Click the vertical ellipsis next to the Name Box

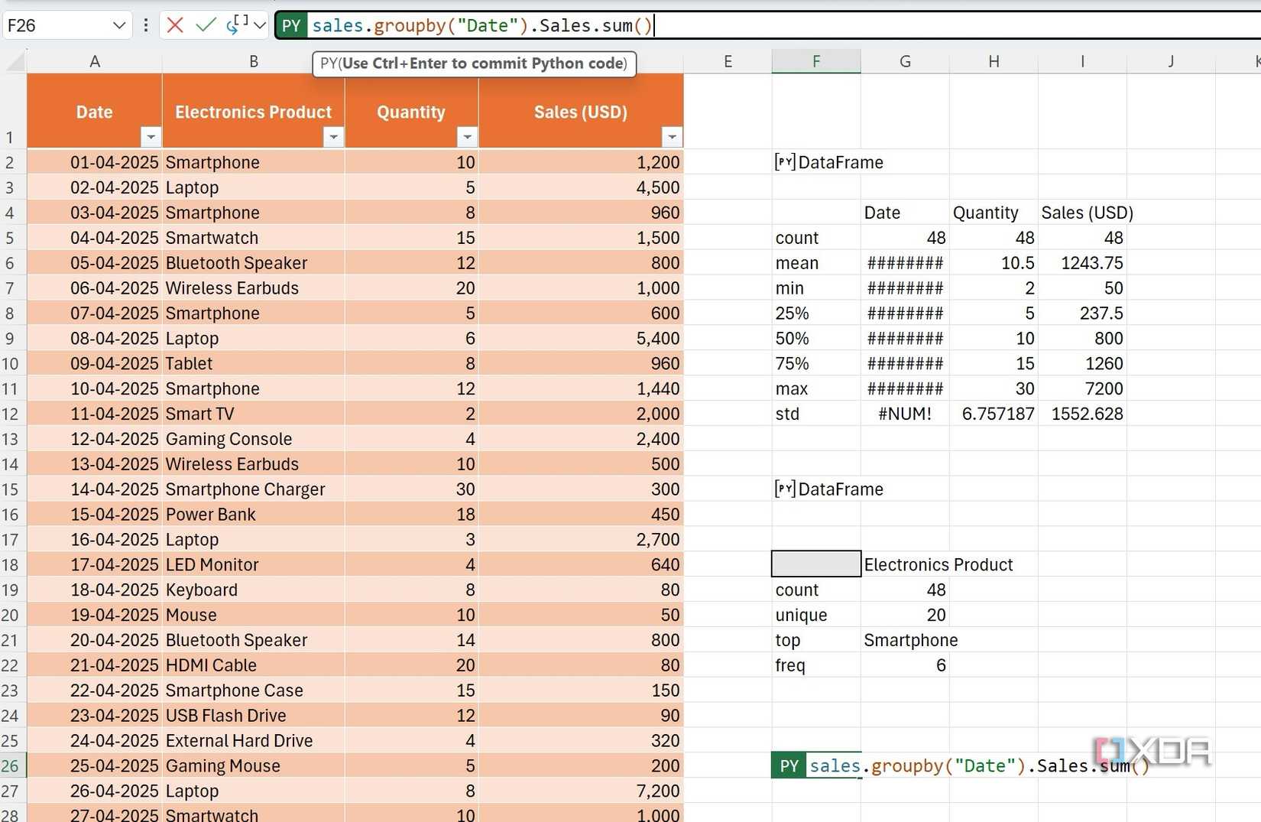click(x=145, y=25)
